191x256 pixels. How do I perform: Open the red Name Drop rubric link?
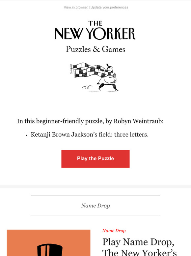[114, 231]
